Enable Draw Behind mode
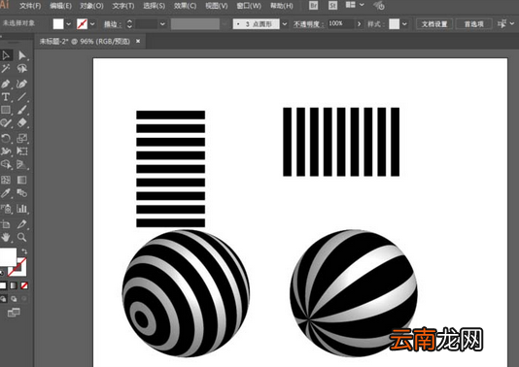Screen dimensions: 519x367 click(14, 299)
